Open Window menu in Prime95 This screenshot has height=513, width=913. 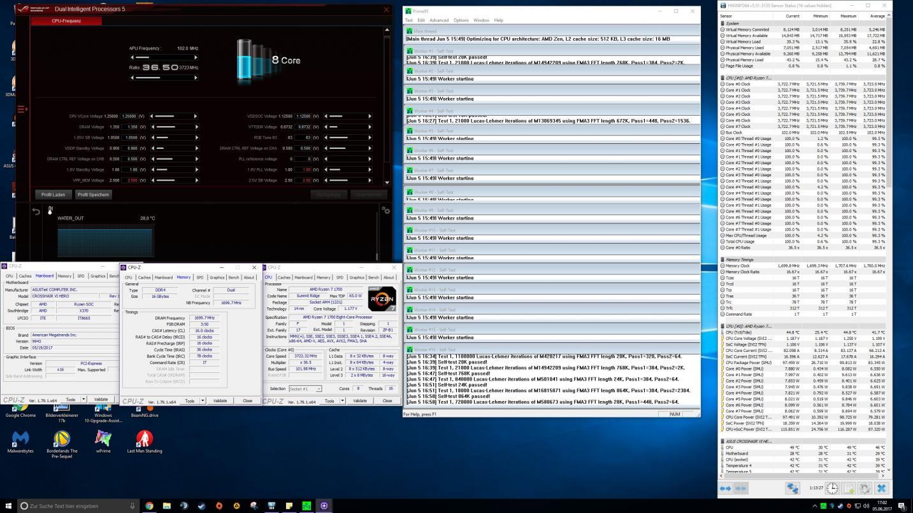coord(482,20)
